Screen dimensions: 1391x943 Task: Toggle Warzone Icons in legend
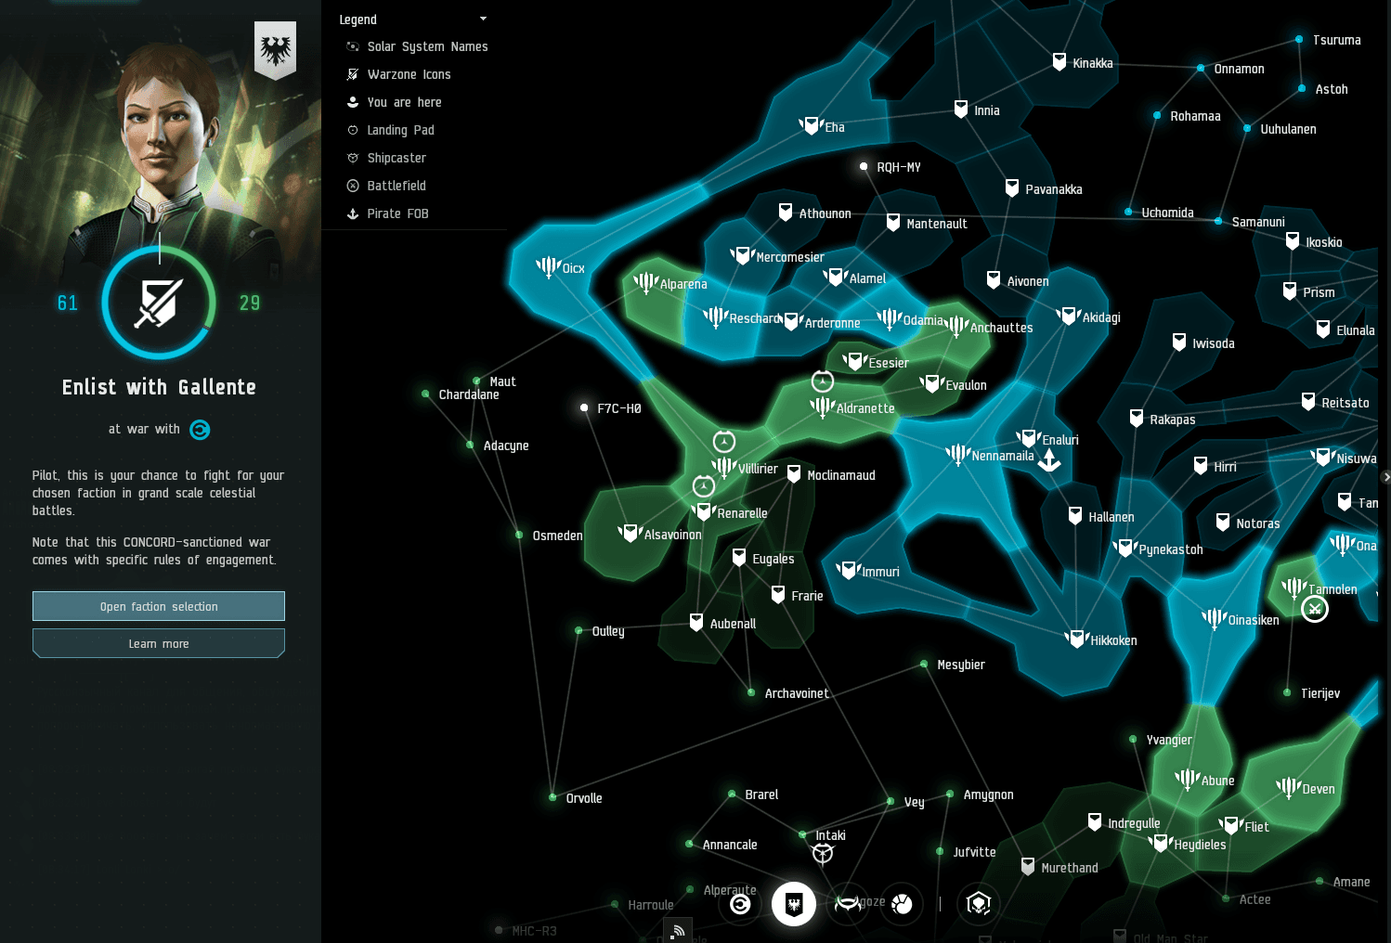(409, 74)
